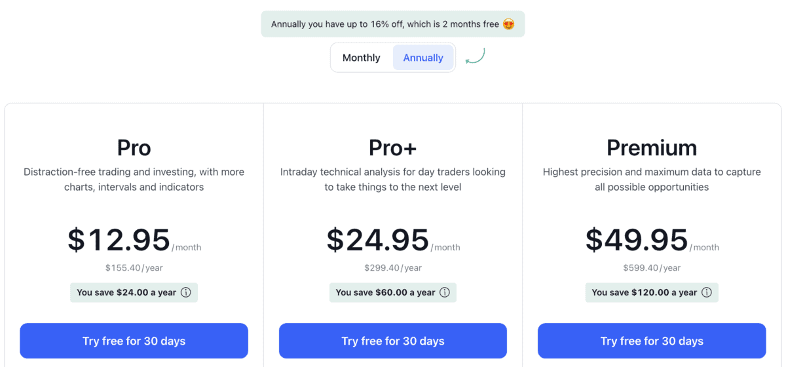Image resolution: width=786 pixels, height=367 pixels.
Task: Click the $49.95 monthly price
Action: [x=637, y=240]
